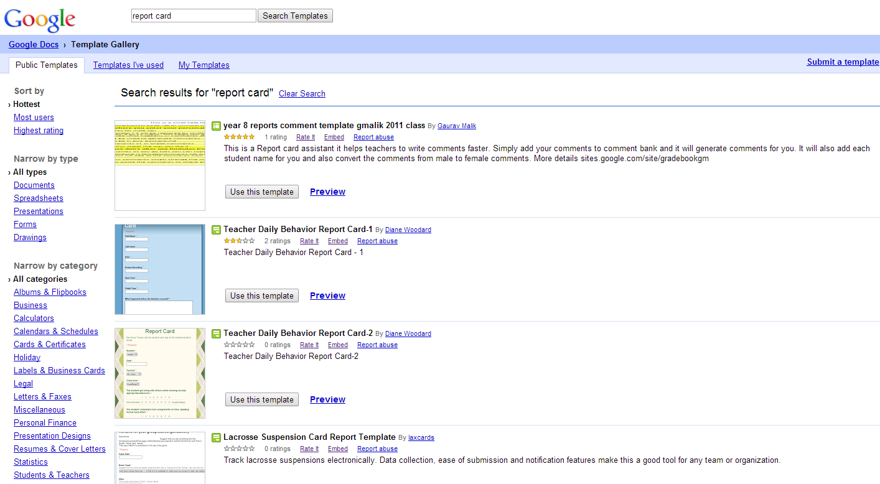
Task: Narrow type to Forms
Action: click(25, 224)
